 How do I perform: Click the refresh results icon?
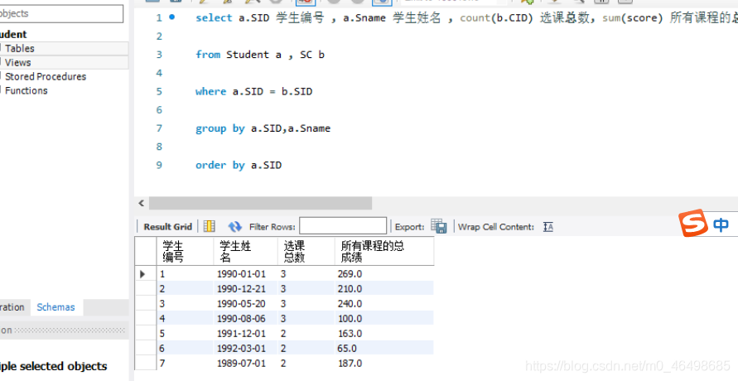235,226
